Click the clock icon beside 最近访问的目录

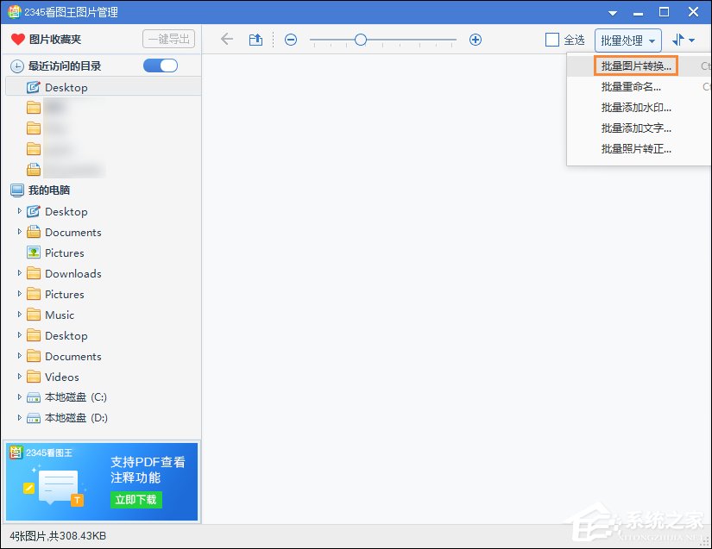coord(18,66)
